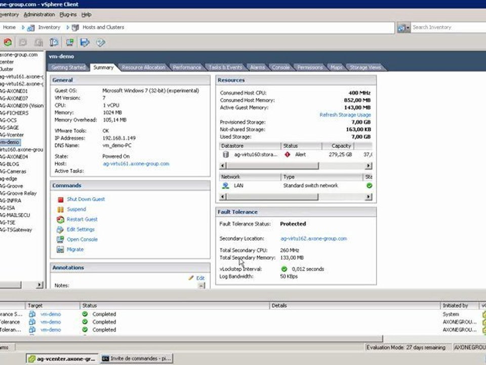The image size is (486, 365).
Task: Click the Open Console link
Action: [82, 239]
